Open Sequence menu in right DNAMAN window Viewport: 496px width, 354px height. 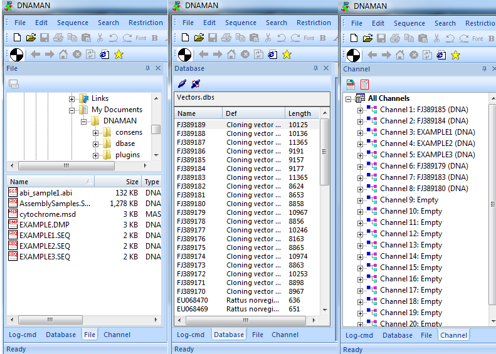tap(409, 23)
